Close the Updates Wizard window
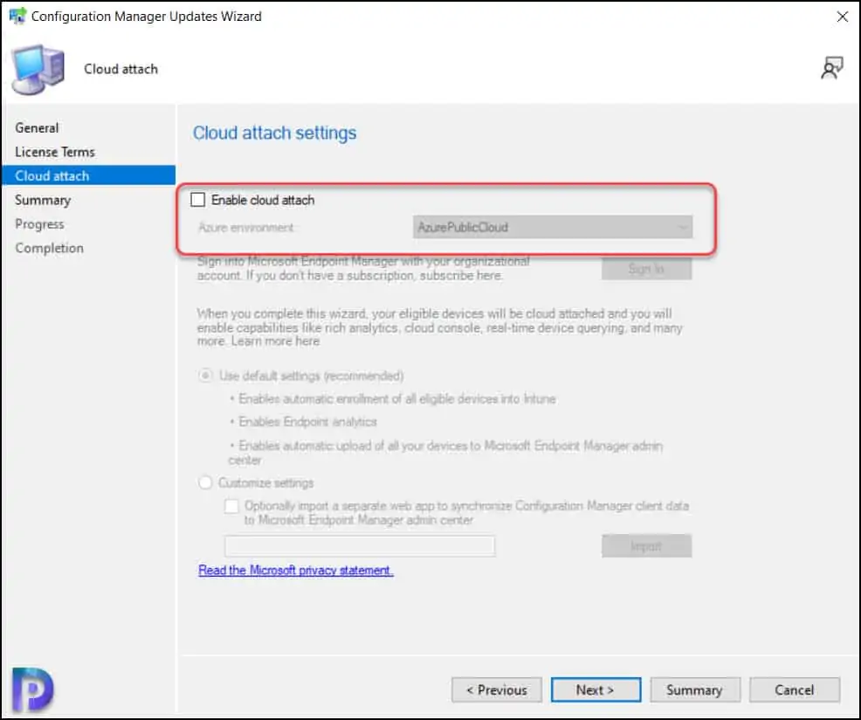This screenshot has width=861, height=720. (843, 17)
